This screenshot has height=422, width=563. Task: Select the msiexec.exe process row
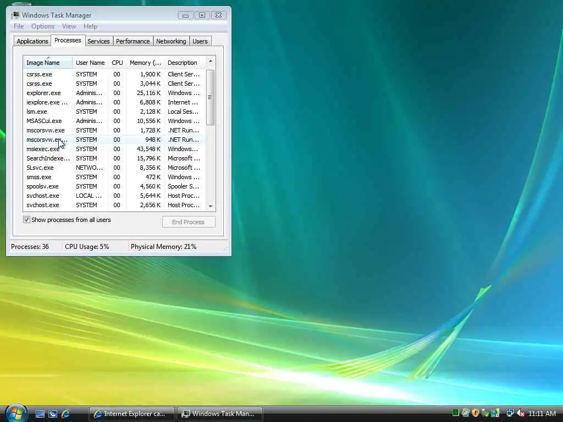[114, 149]
